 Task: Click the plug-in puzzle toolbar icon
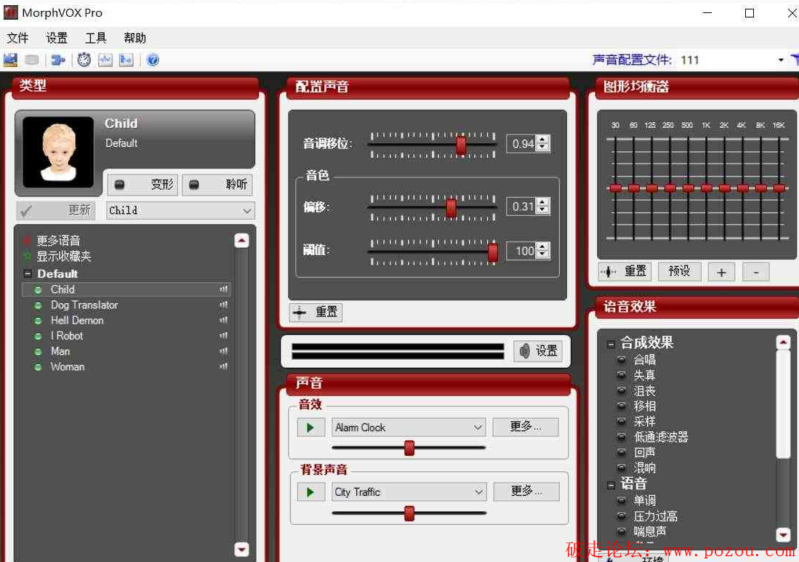coord(58,60)
